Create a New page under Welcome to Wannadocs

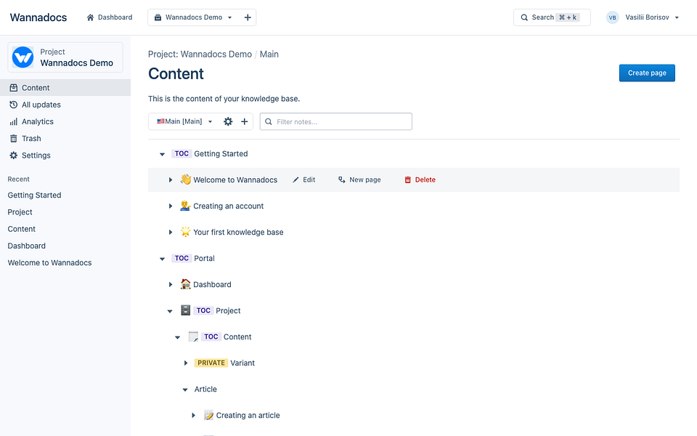(359, 179)
